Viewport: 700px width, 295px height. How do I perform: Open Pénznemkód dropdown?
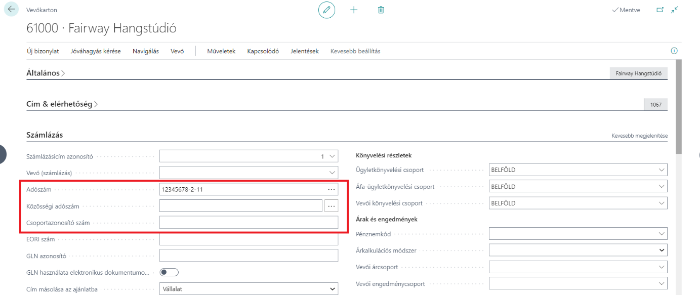pyautogui.click(x=662, y=234)
